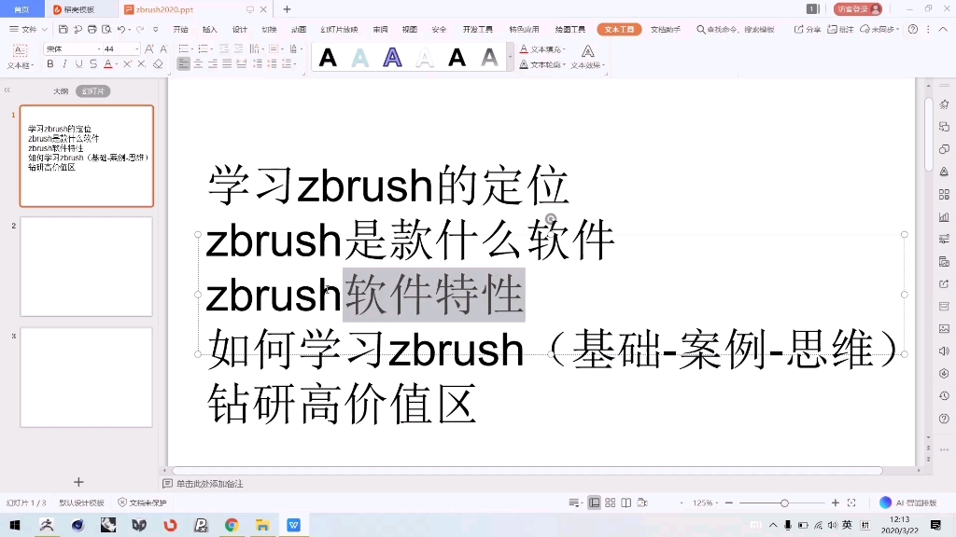The width and height of the screenshot is (956, 537).
Task: Expand the font size dropdown showing 44
Action: pyautogui.click(x=137, y=48)
